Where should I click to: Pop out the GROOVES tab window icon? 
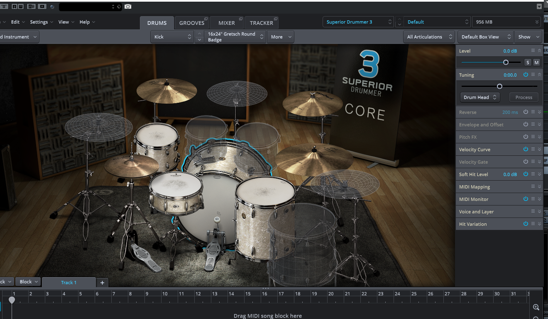206,19
